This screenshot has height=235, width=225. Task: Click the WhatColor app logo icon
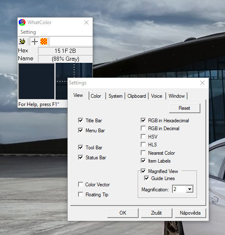click(22, 22)
